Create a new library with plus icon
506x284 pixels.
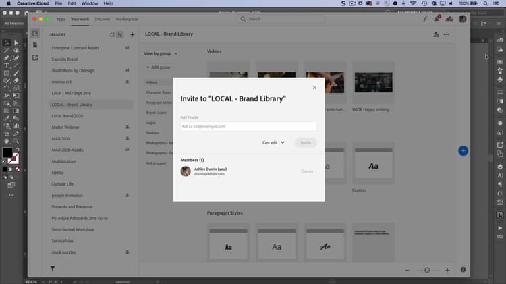tap(132, 34)
